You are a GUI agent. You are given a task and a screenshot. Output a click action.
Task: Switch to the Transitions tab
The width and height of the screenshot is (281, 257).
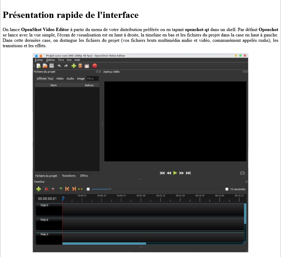tap(69, 176)
